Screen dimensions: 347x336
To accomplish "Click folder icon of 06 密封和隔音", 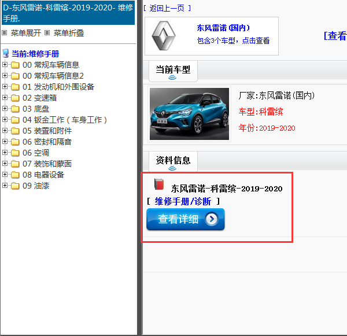I will coord(15,142).
